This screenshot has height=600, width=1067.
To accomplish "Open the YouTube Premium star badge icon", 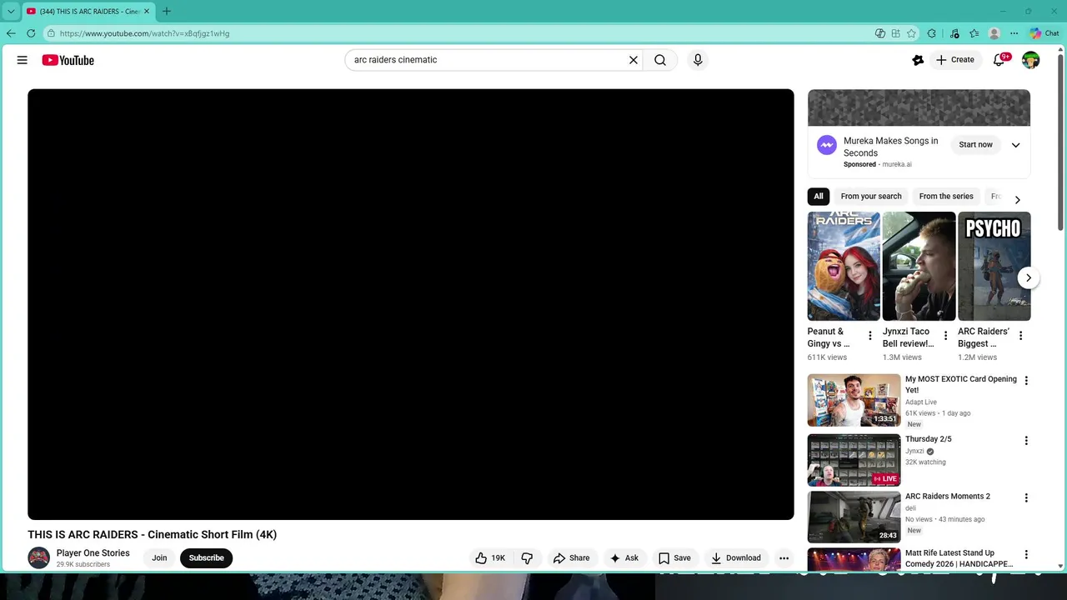I will pos(918,60).
